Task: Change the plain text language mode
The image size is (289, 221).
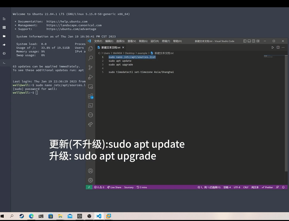Action: (x=255, y=187)
